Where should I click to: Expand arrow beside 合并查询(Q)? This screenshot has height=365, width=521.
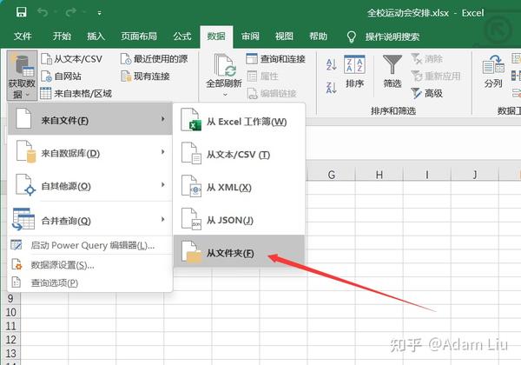[163, 219]
